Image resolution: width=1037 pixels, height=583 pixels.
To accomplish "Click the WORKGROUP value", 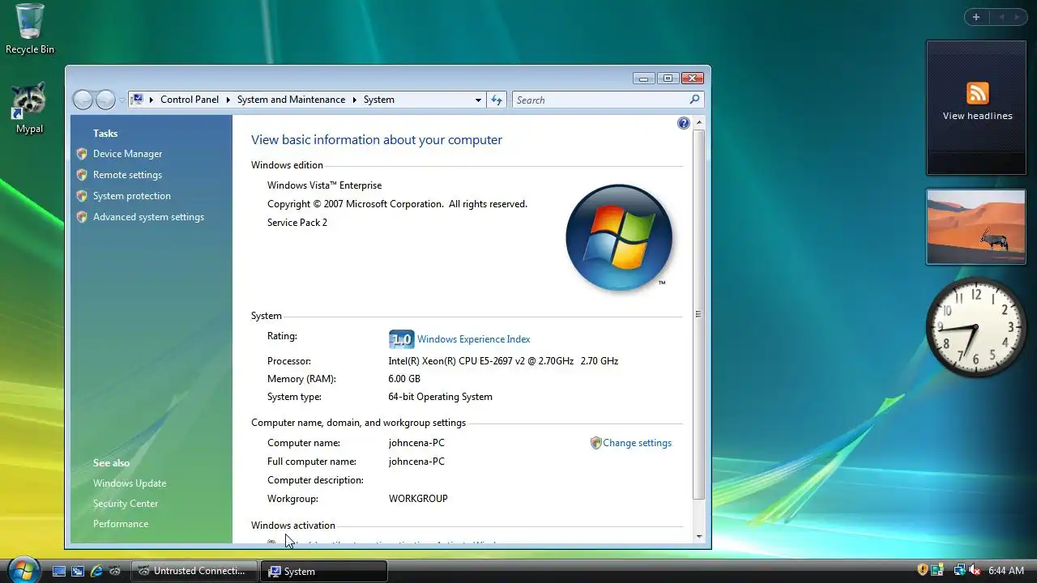I will [x=418, y=499].
